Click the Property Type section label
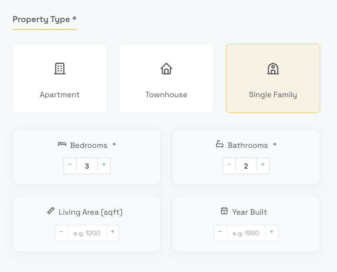The width and height of the screenshot is (337, 272). [x=41, y=20]
